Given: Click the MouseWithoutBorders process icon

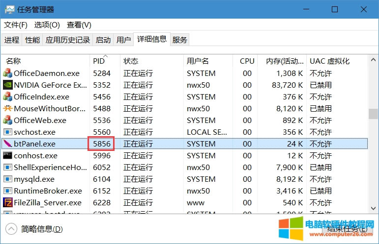Looking at the screenshot, I should (7, 109).
